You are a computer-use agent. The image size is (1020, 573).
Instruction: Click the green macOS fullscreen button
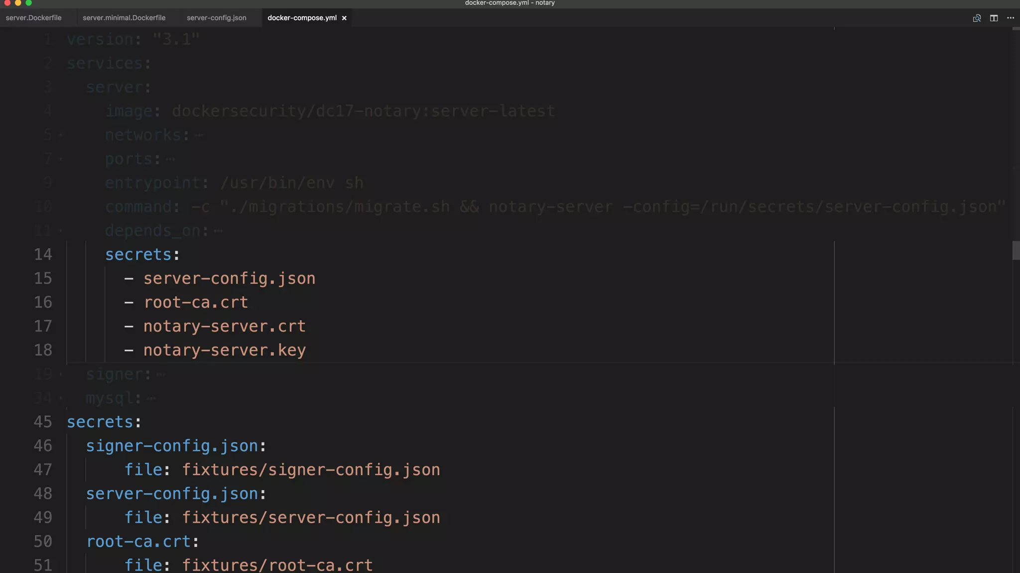tap(29, 3)
